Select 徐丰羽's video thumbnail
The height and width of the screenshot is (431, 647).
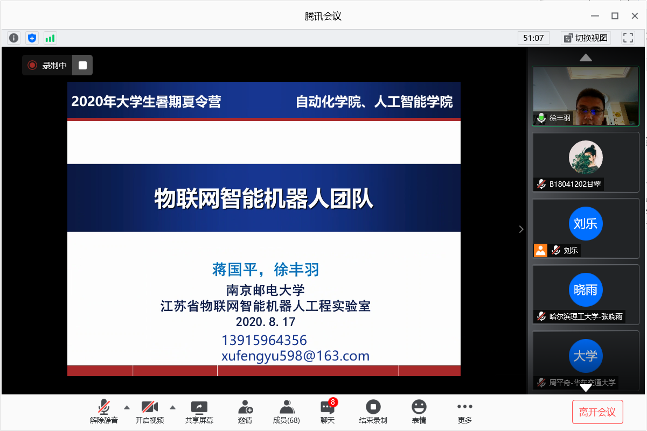click(x=586, y=96)
